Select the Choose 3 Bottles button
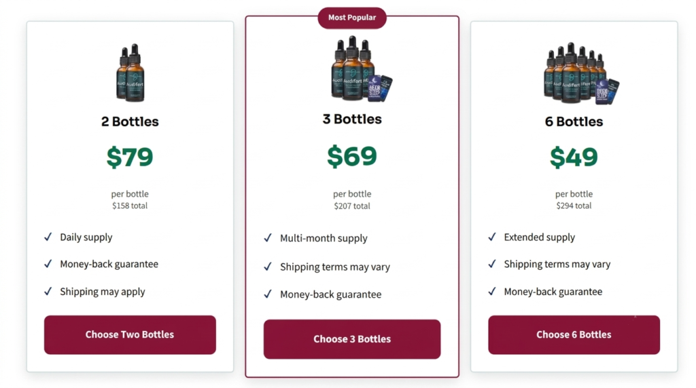Image resolution: width=696 pixels, height=388 pixels. coord(352,339)
